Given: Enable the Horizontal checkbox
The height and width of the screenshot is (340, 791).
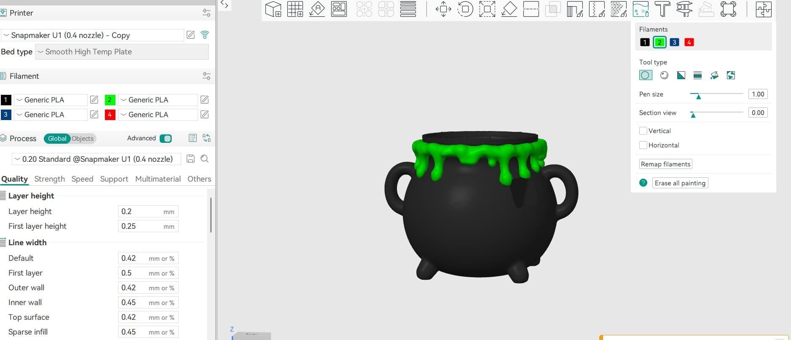Looking at the screenshot, I should click(x=643, y=145).
